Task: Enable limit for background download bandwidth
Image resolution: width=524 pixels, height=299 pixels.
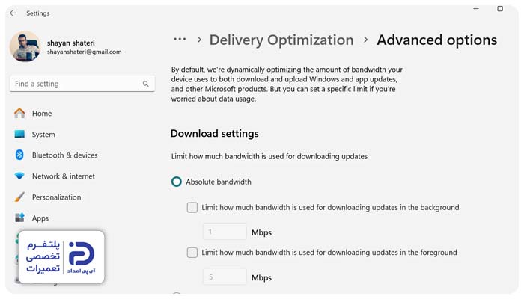Action: point(192,207)
